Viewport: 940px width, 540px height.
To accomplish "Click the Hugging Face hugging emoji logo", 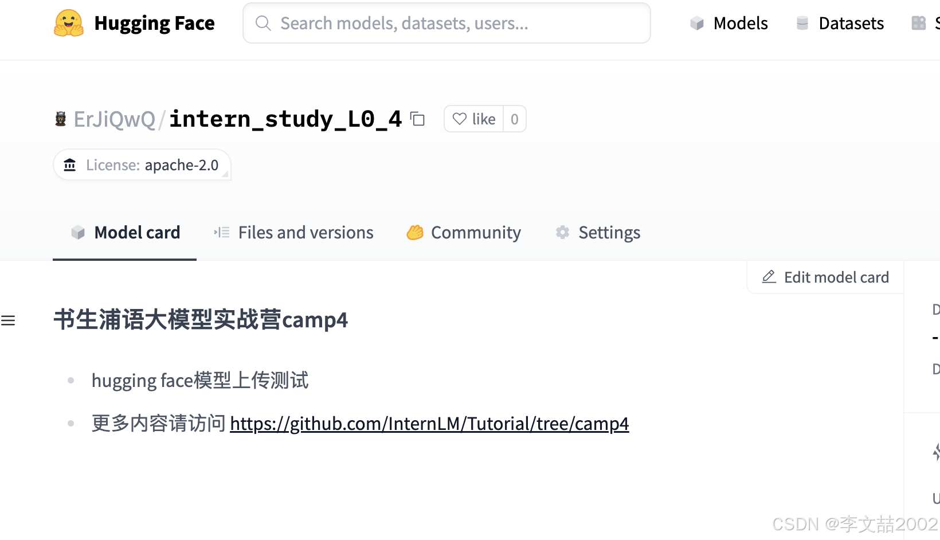I will click(68, 23).
